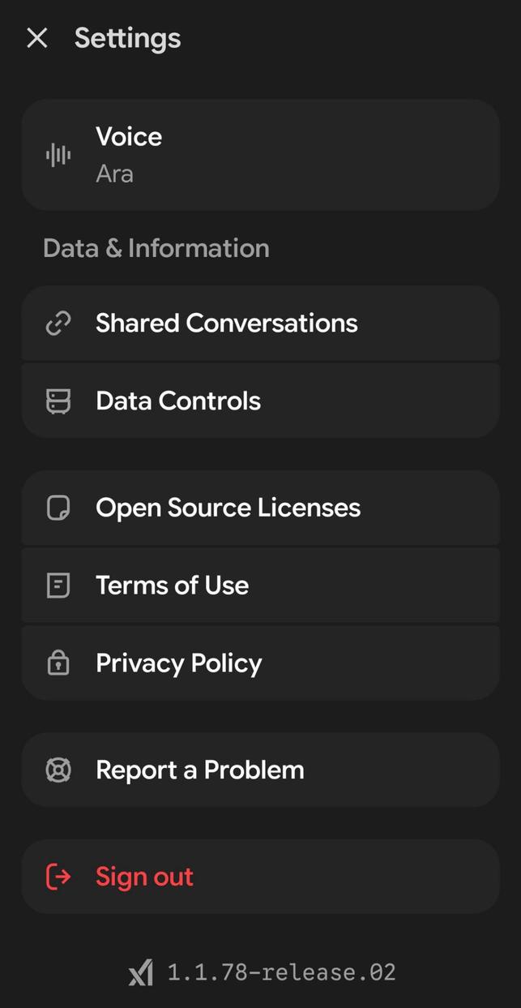Screen dimensions: 521x1008
Task: Open Shared Conversations
Action: pyautogui.click(x=260, y=323)
